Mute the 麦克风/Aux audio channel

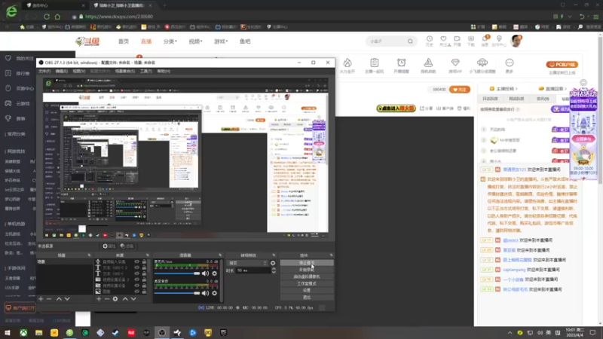205,273
